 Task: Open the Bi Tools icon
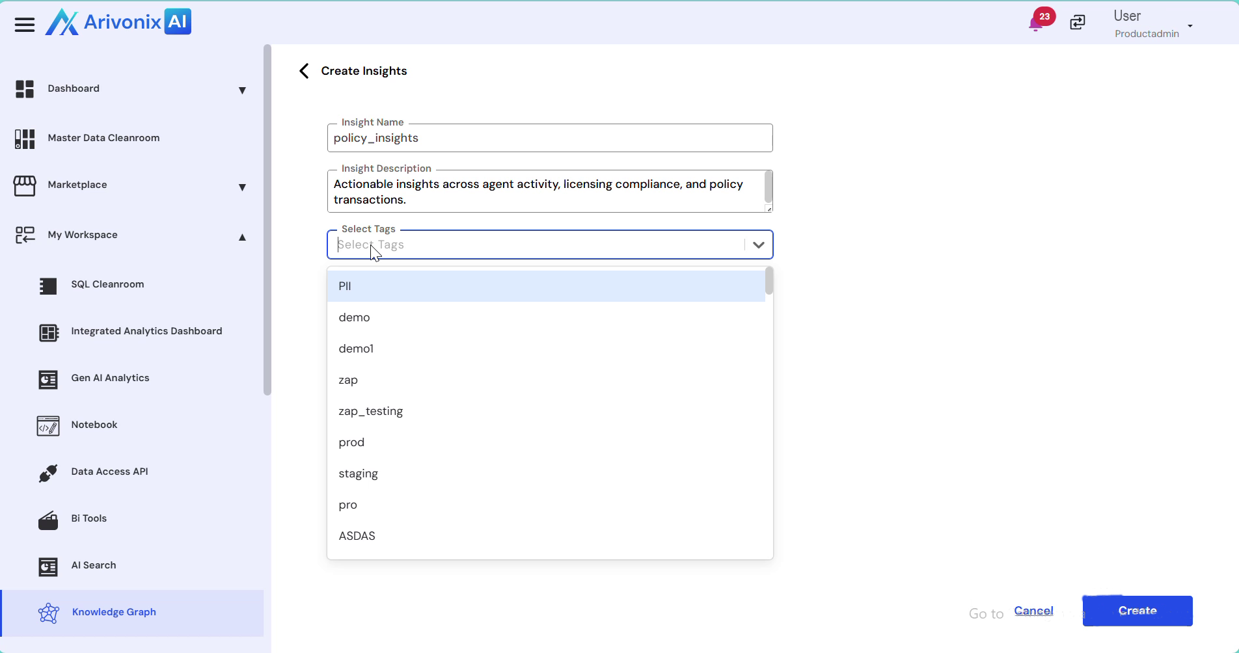[48, 520]
